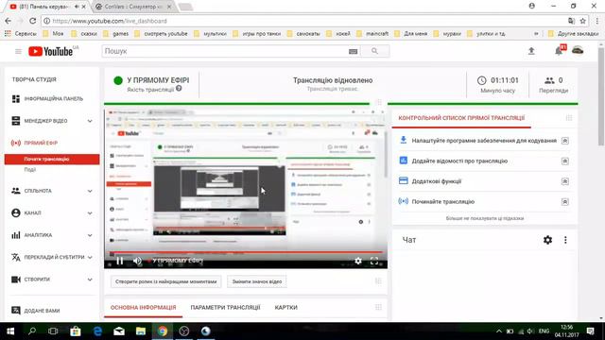Image resolution: width=605 pixels, height=340 pixels.
Task: Pause the live stream preview
Action: tap(120, 261)
